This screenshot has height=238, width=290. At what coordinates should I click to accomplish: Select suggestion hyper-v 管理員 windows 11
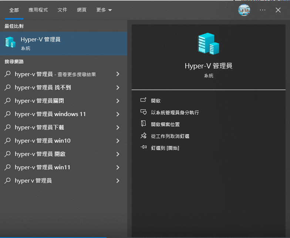coord(64,114)
